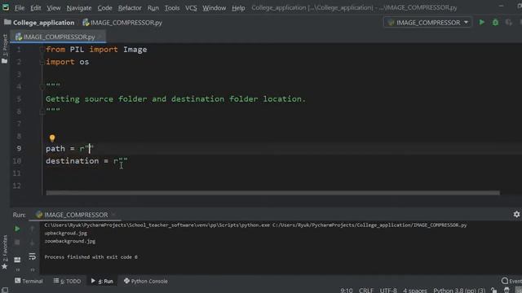Toggle soft-wrap in the Run console
This screenshot has width=522, height=293.
32,256
